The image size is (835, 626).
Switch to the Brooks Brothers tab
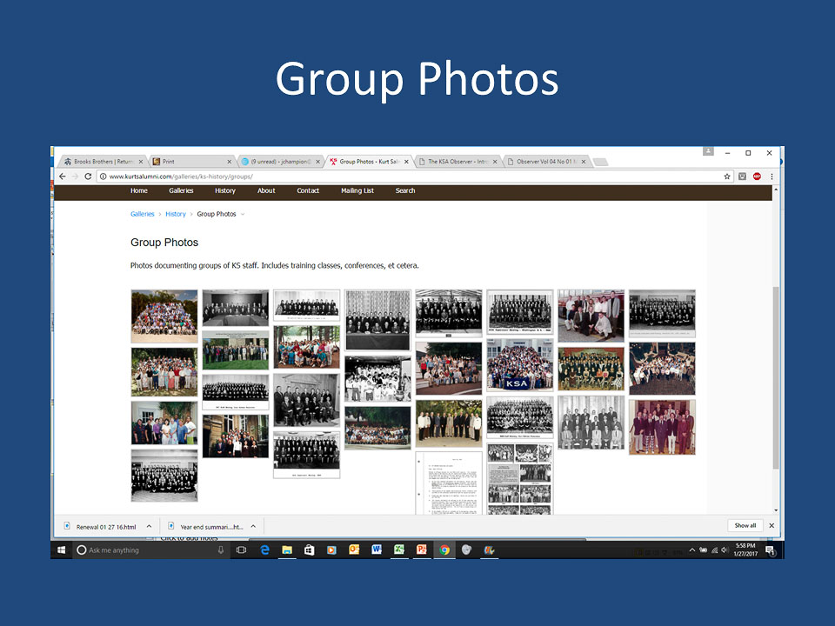(98, 162)
